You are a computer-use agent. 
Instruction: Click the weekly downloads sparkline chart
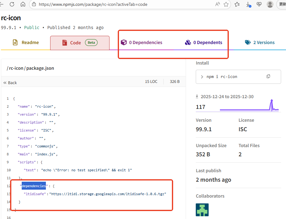pyautogui.click(x=249, y=106)
